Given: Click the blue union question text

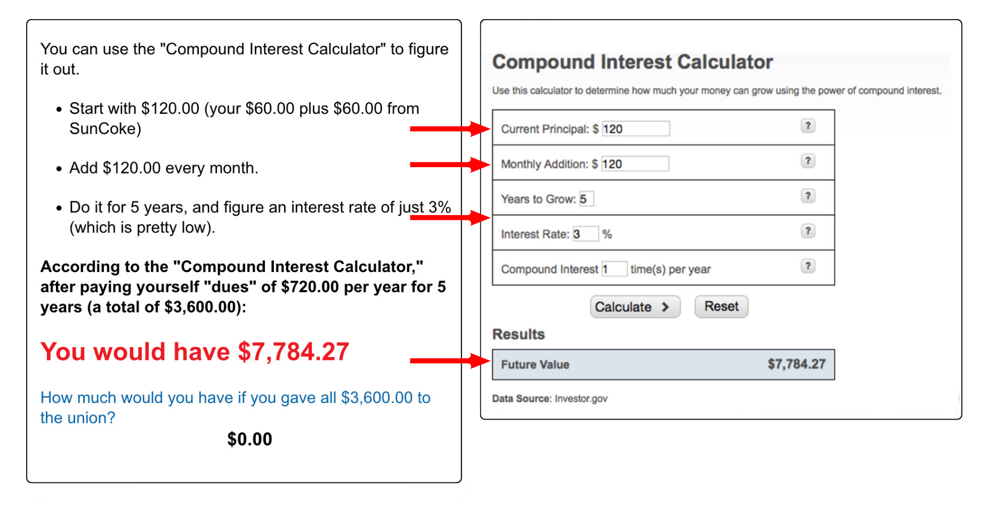Looking at the screenshot, I should [x=235, y=408].
